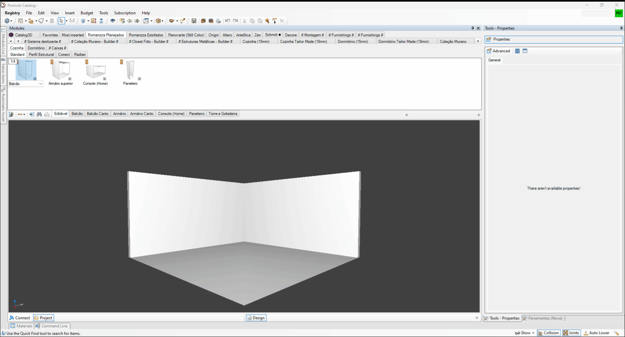Click the categorized properties view icon
The image size is (625, 337).
tap(517, 51)
